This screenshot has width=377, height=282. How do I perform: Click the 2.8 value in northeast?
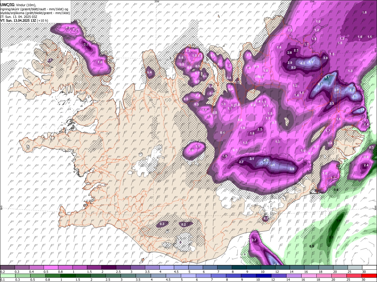[x=289, y=53]
